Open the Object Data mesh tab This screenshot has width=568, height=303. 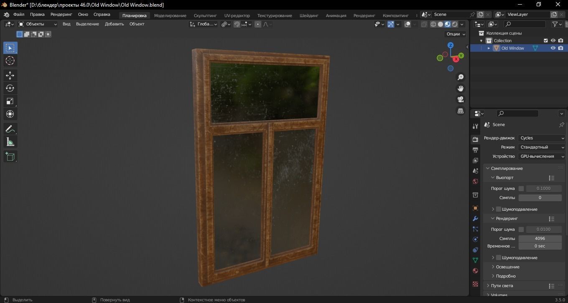point(475,260)
